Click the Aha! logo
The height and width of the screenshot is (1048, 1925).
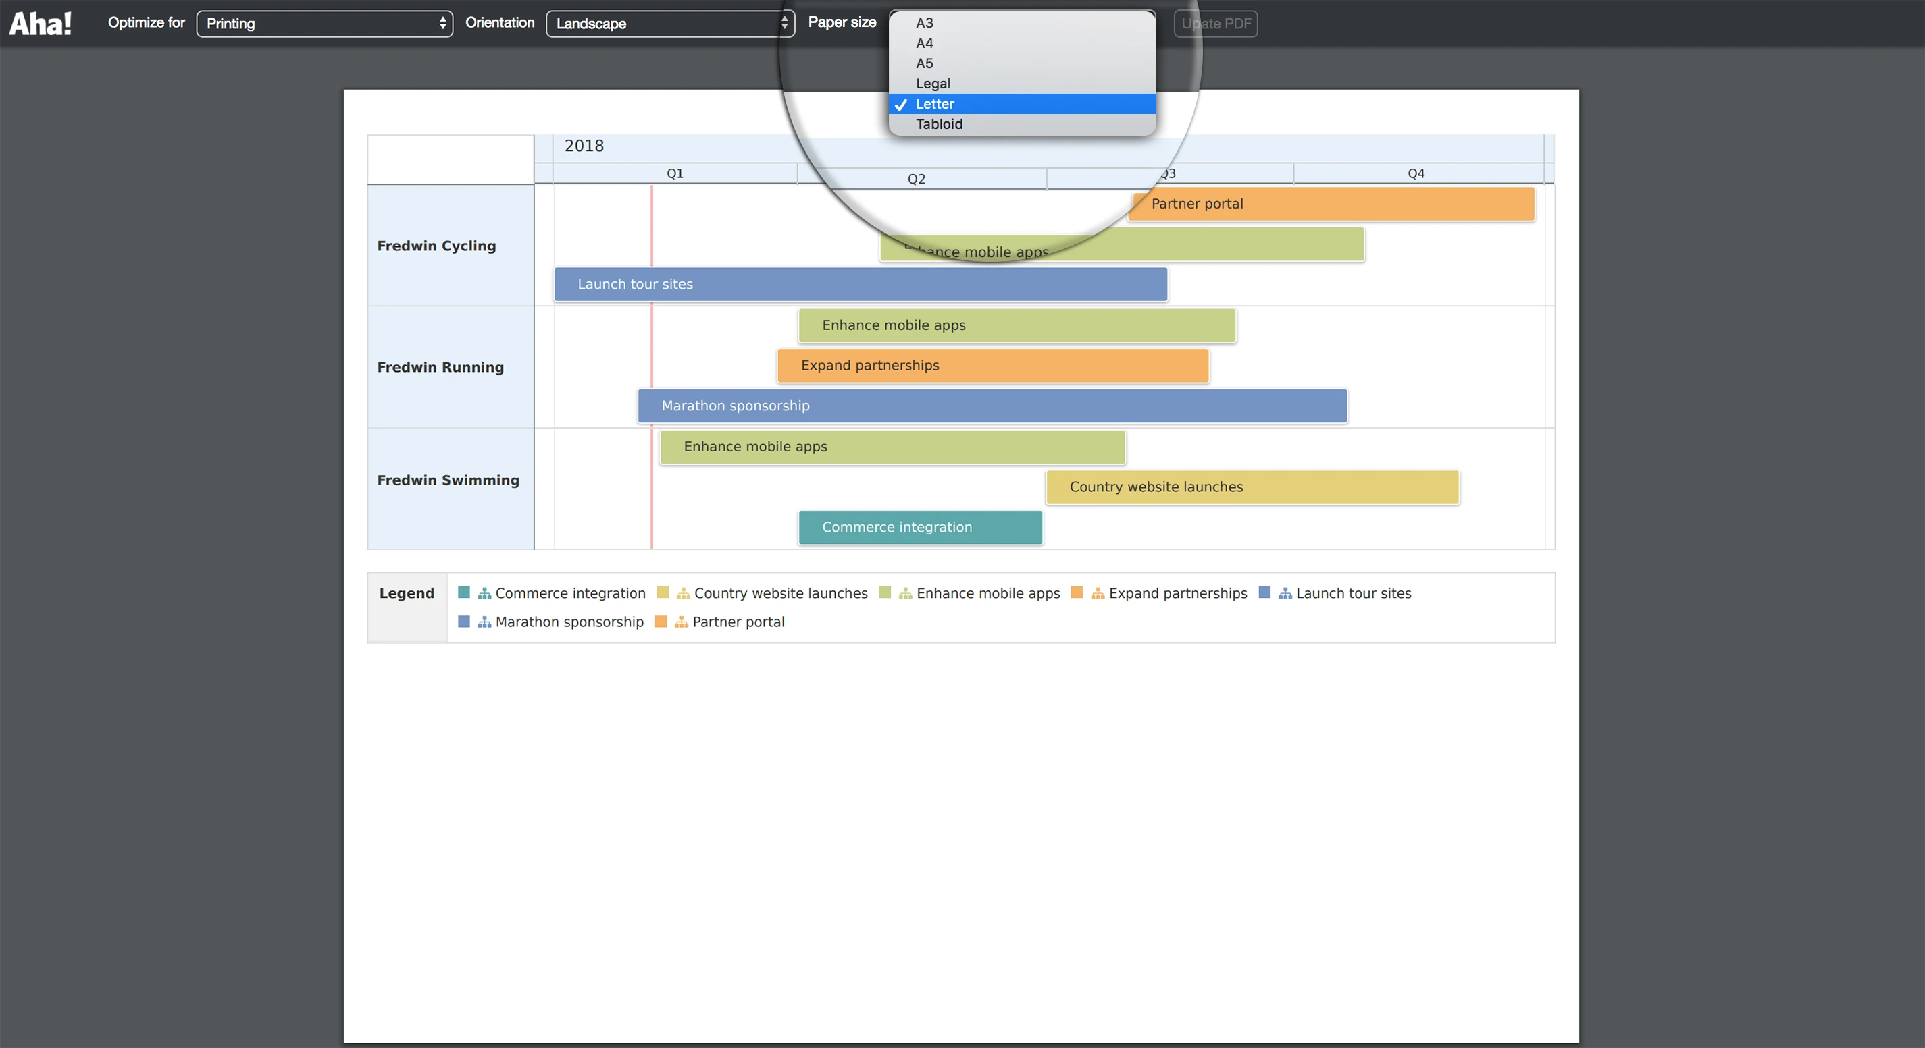tap(41, 23)
